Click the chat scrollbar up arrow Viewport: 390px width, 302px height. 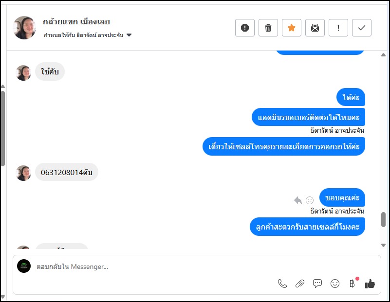click(x=383, y=54)
